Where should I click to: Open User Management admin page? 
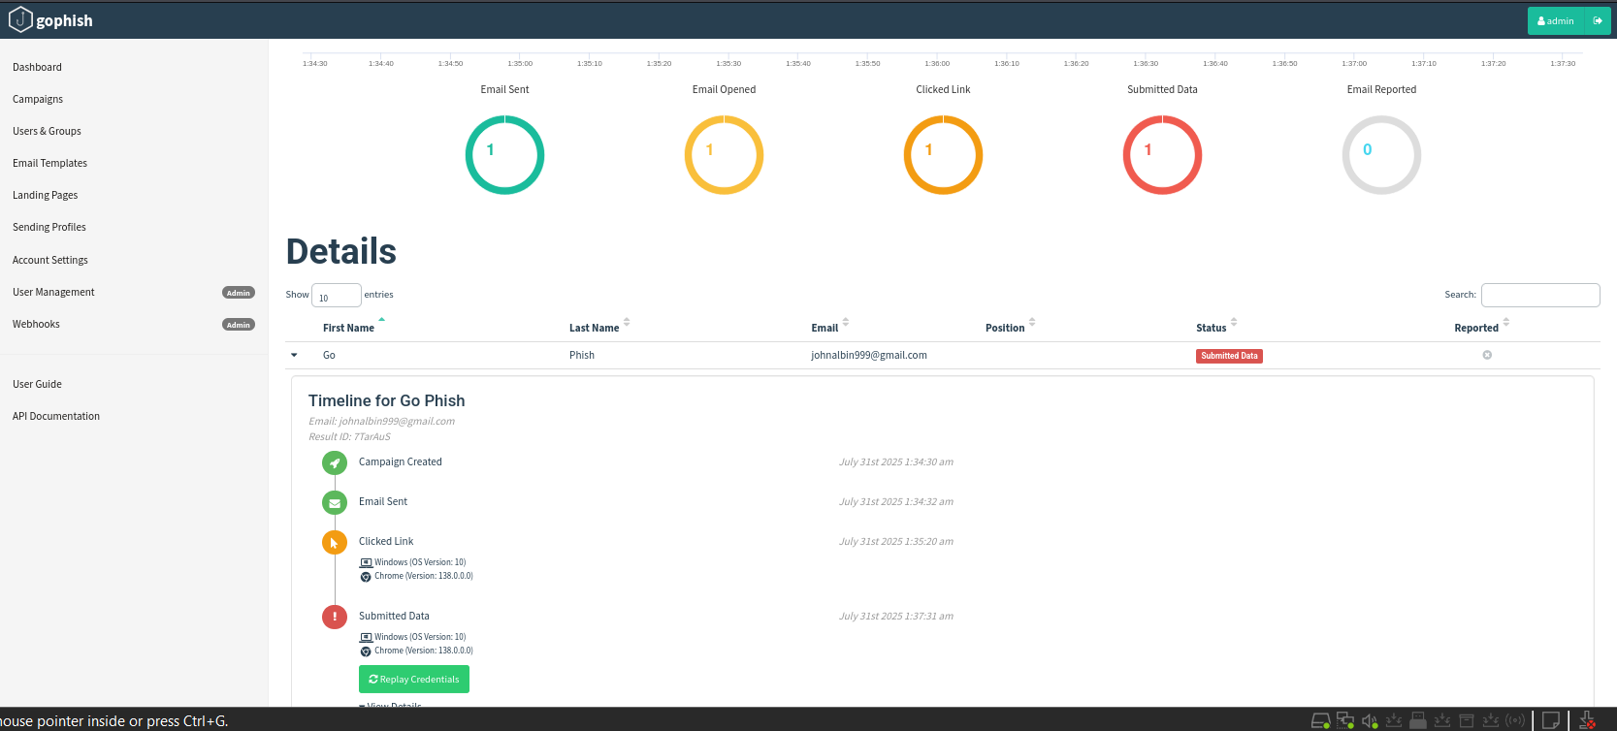pyautogui.click(x=53, y=292)
